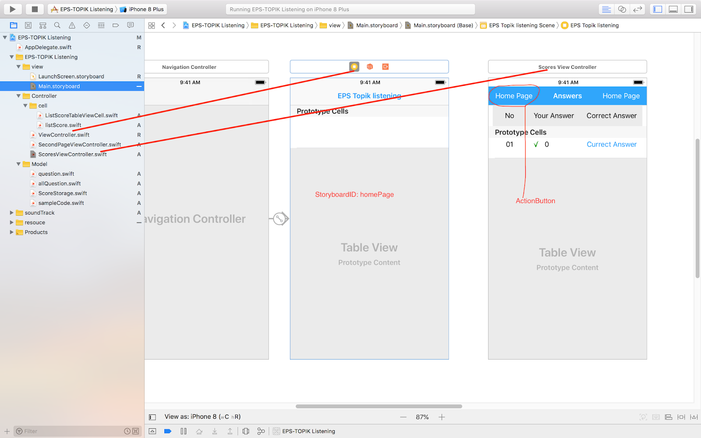This screenshot has height=438, width=701.
Task: Decrease canvas zoom with the minus control
Action: [x=403, y=417]
